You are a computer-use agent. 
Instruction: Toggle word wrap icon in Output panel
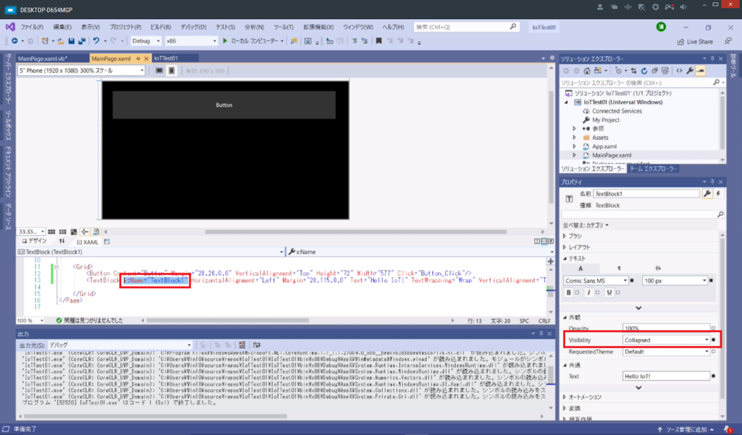257,345
